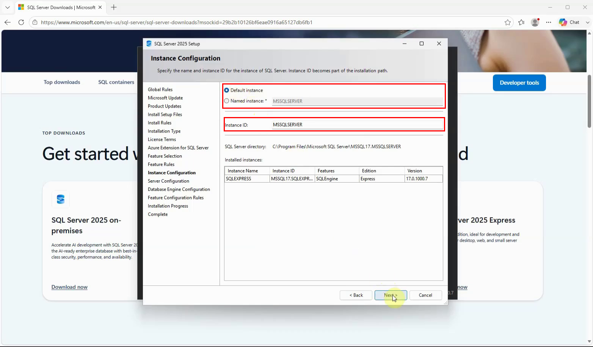
Task: Click the Version column header
Action: 424,171
